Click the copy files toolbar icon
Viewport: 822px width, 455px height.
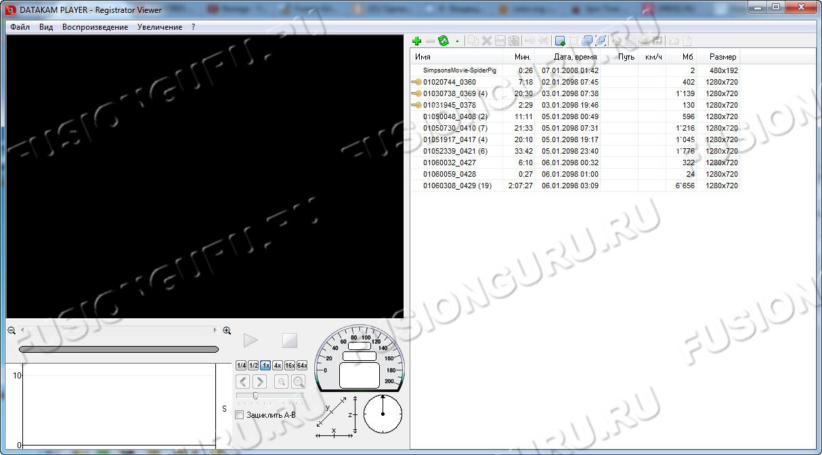473,41
